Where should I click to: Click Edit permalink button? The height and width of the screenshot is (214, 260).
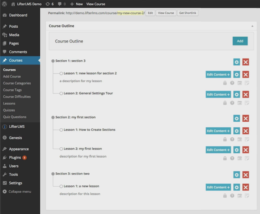pos(150,13)
